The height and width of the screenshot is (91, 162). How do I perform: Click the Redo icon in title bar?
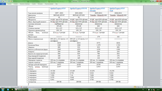[9, 1]
